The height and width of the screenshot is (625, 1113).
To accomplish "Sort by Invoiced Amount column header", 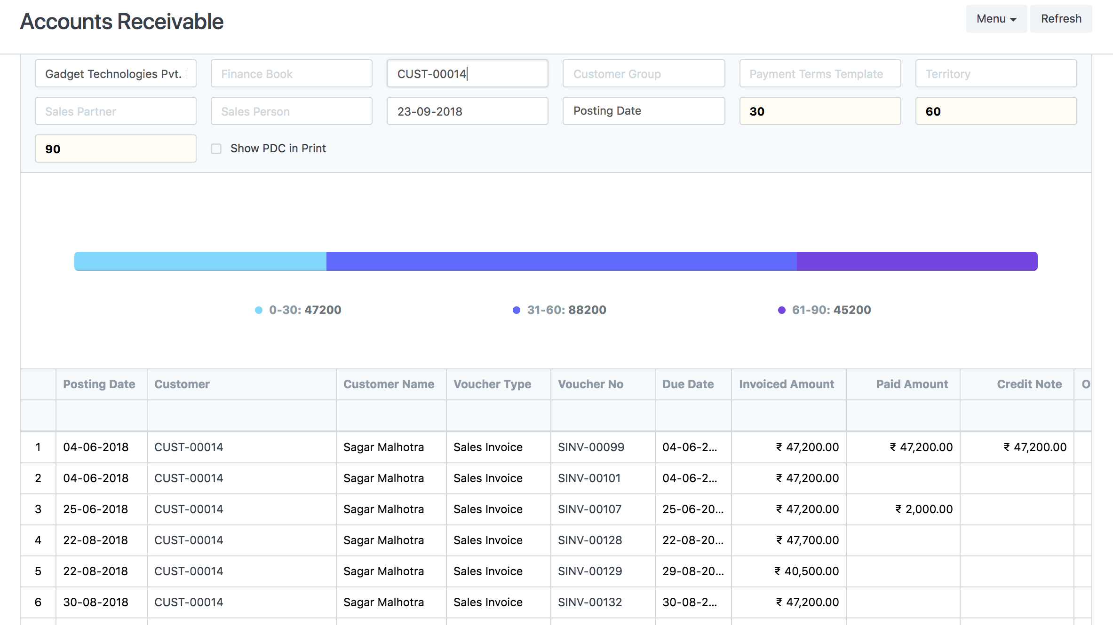I will click(x=786, y=384).
